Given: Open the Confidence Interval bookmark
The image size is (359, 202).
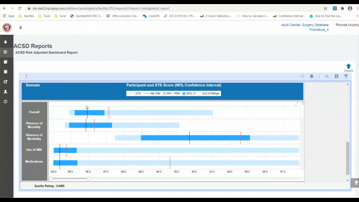Looking at the screenshot, I should click(x=289, y=16).
